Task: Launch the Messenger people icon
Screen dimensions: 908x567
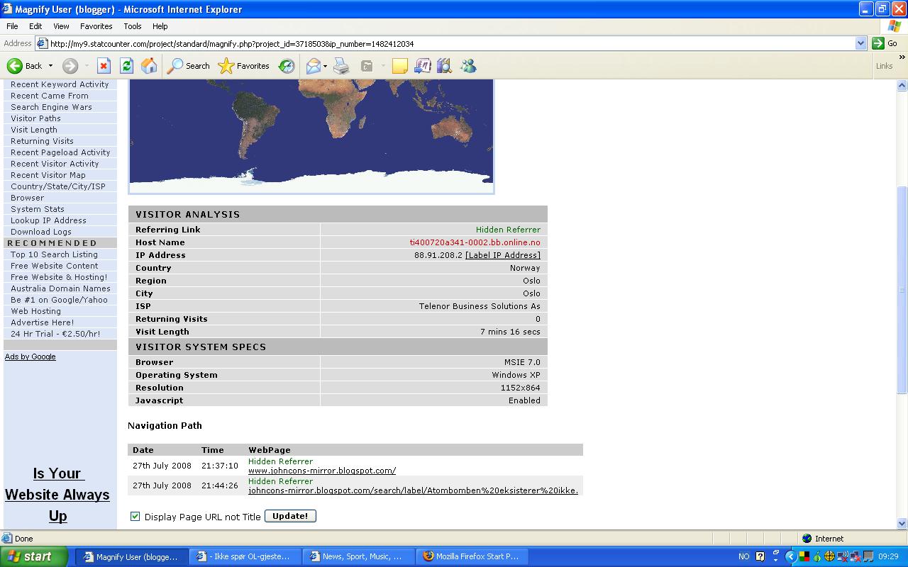Action: [x=468, y=66]
